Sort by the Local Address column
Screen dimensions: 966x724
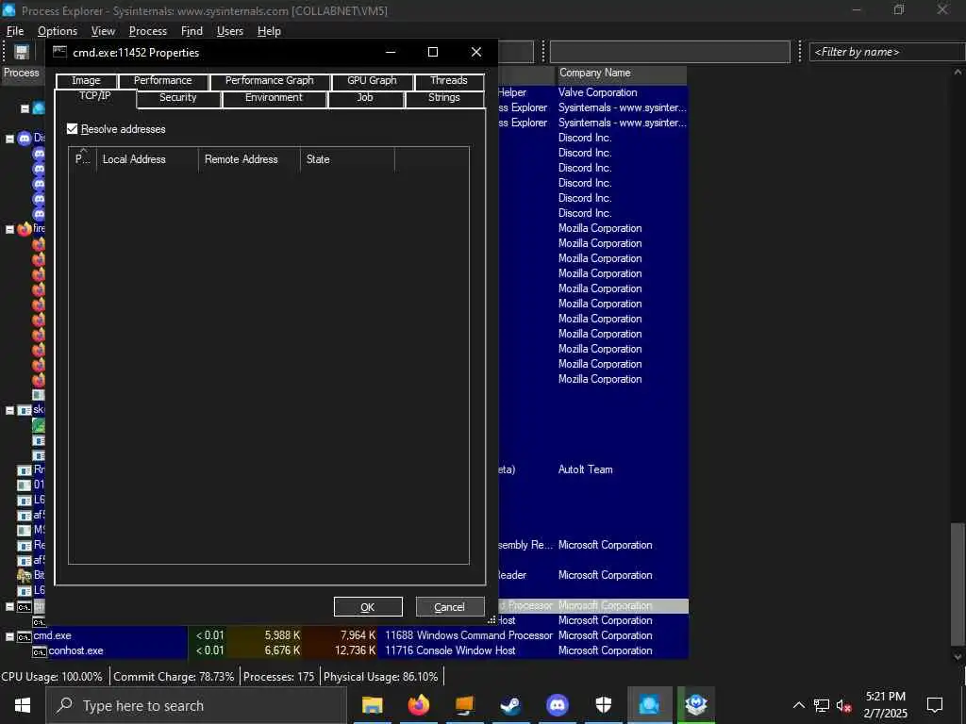[147, 159]
